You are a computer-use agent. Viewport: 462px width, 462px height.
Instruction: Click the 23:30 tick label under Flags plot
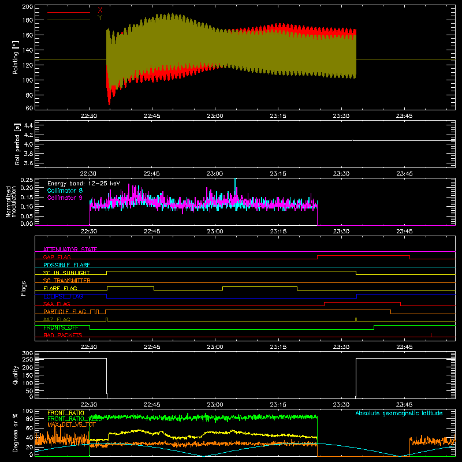click(341, 347)
